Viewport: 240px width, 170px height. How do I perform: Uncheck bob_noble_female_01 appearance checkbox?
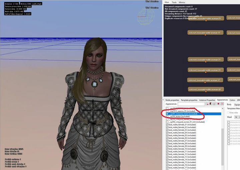[167, 125]
